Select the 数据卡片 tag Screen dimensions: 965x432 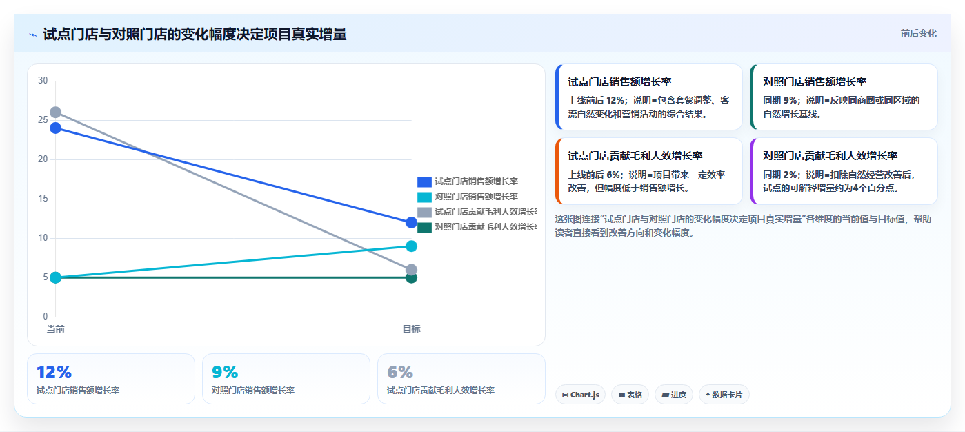pos(724,395)
